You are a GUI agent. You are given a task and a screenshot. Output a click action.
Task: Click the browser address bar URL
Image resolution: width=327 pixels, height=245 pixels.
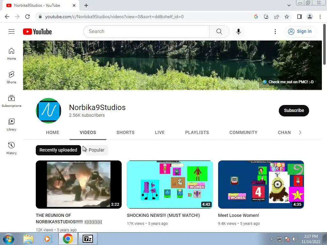(114, 17)
